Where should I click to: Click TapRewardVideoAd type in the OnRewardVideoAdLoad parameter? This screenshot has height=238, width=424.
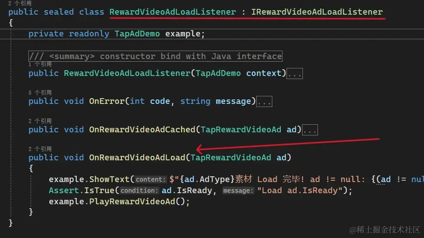tap(231, 158)
